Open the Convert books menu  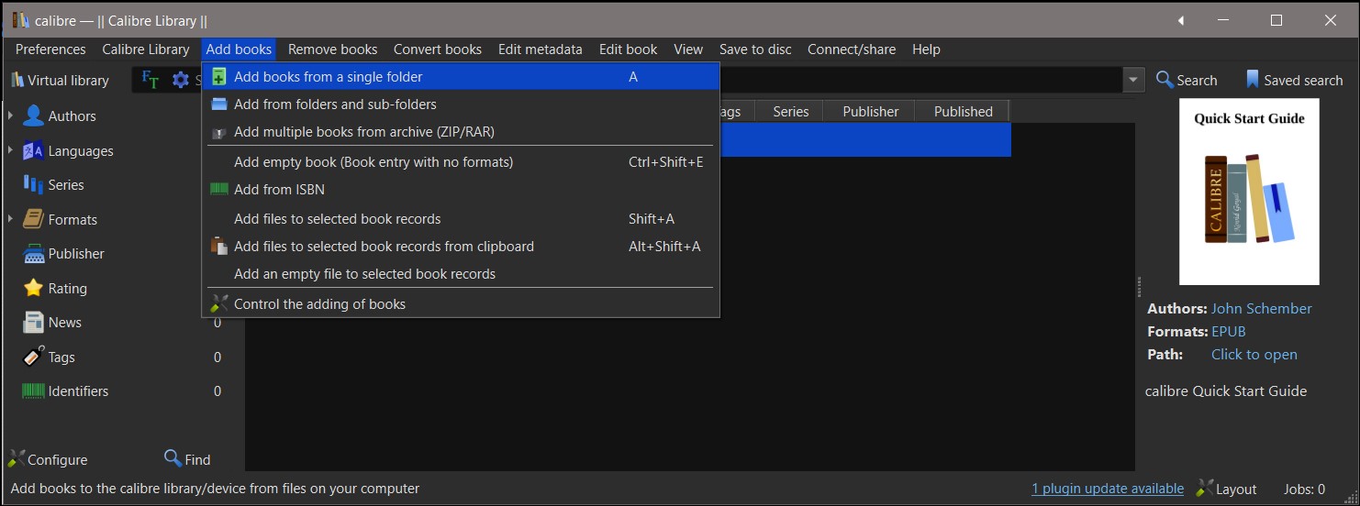click(x=438, y=49)
